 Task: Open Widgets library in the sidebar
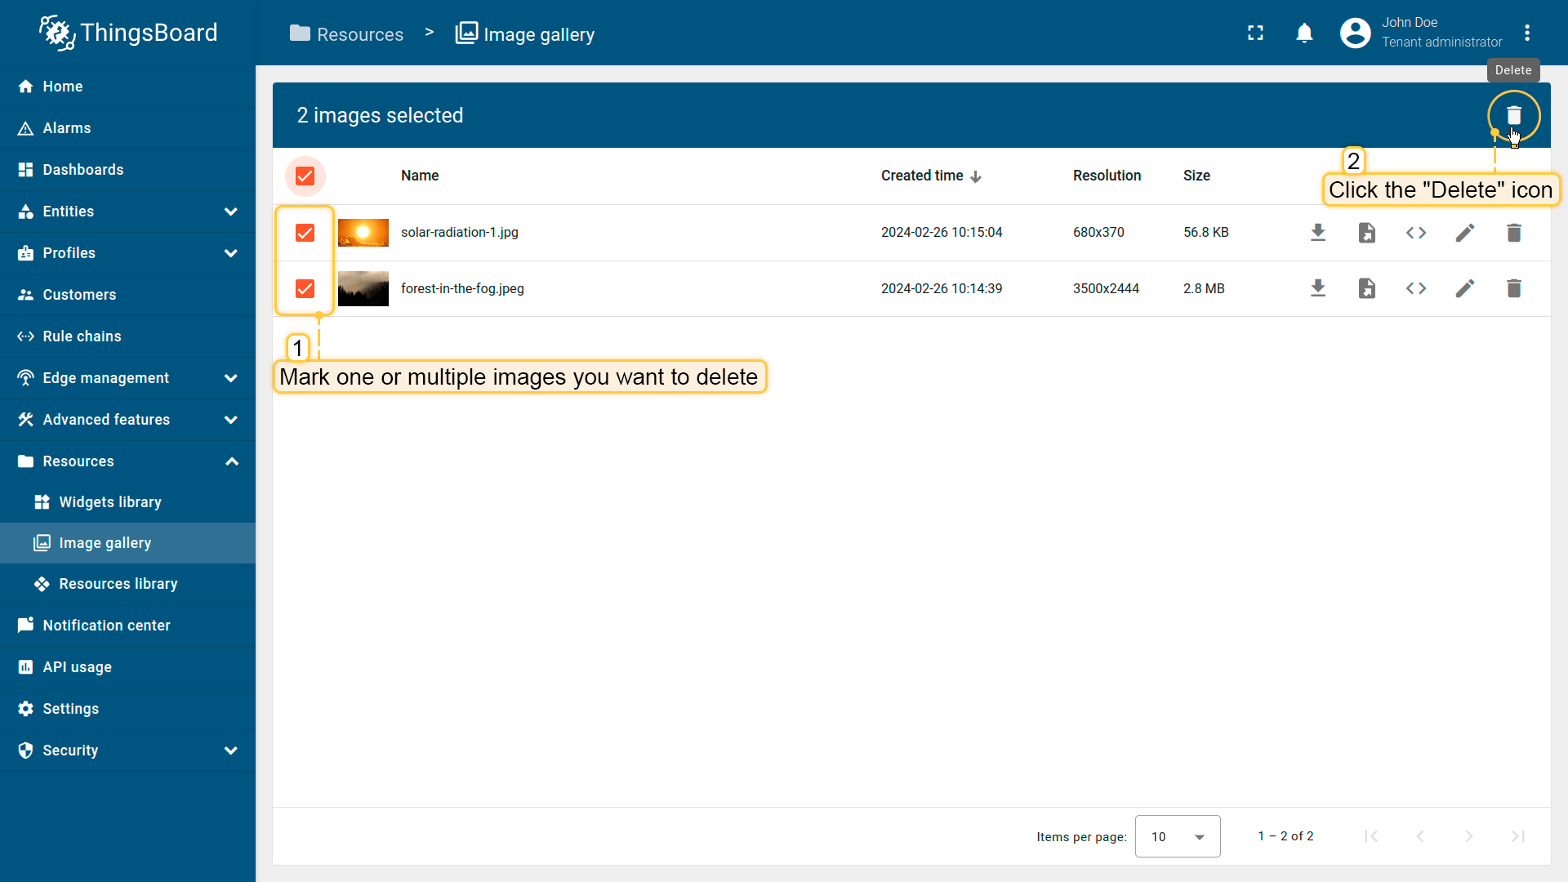(110, 502)
